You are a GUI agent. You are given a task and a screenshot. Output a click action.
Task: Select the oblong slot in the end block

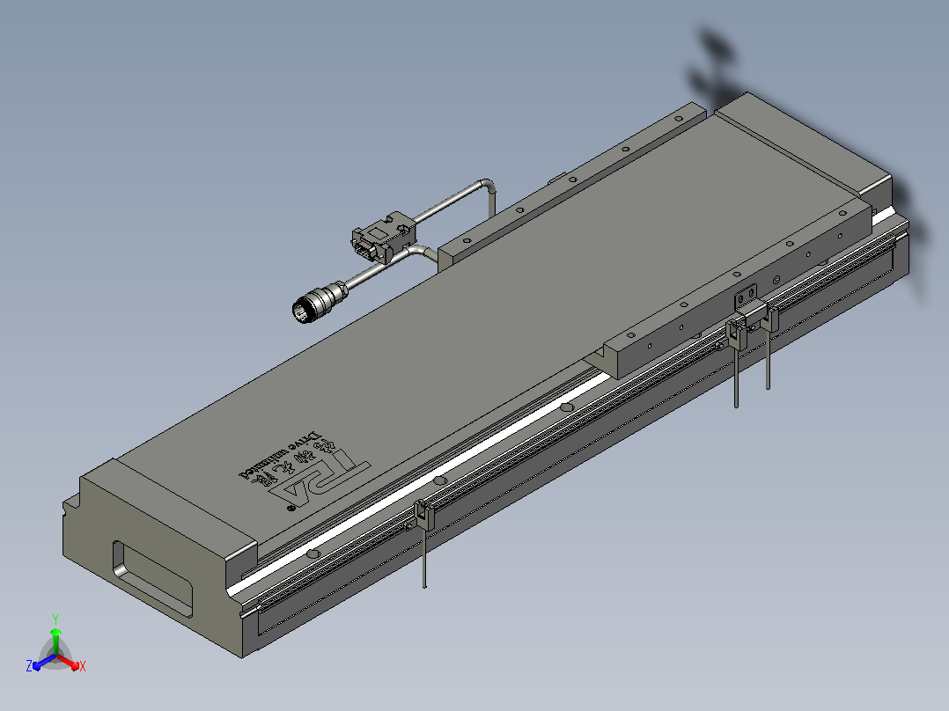tap(152, 578)
